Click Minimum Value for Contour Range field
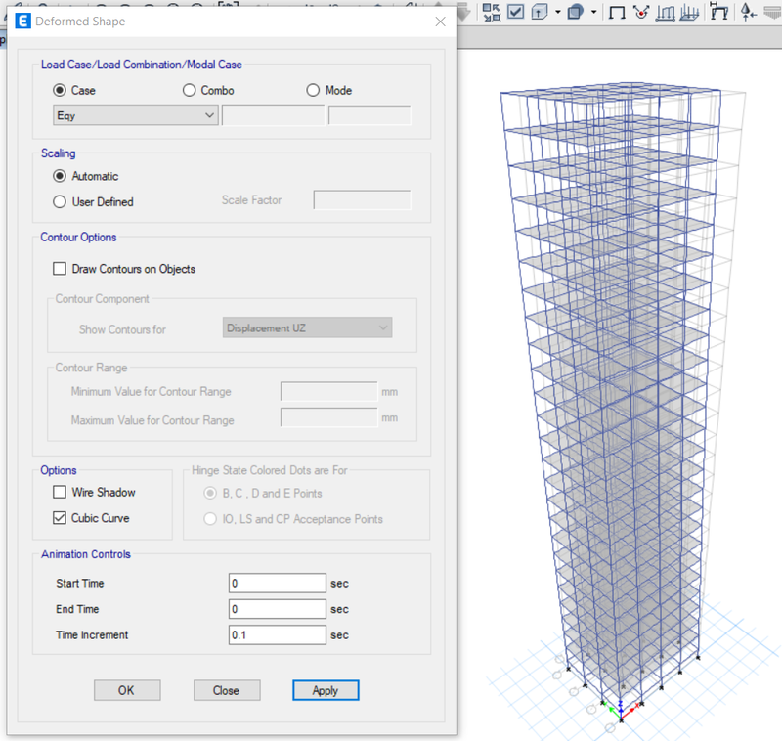 (328, 391)
